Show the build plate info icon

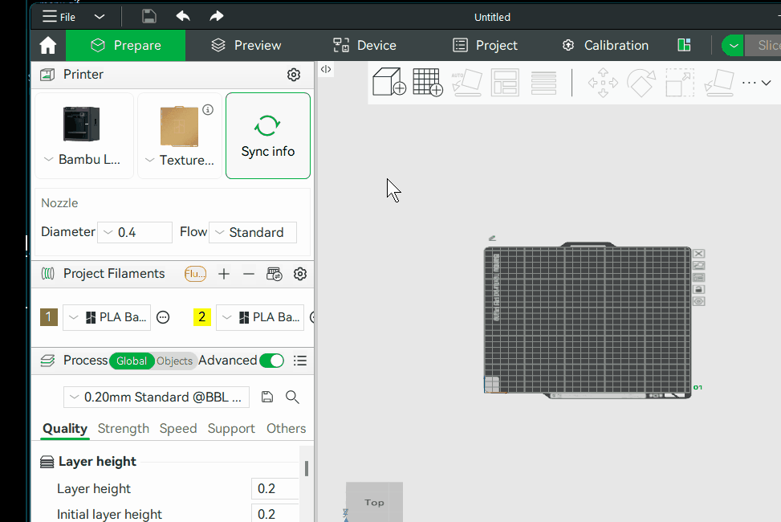click(x=208, y=110)
